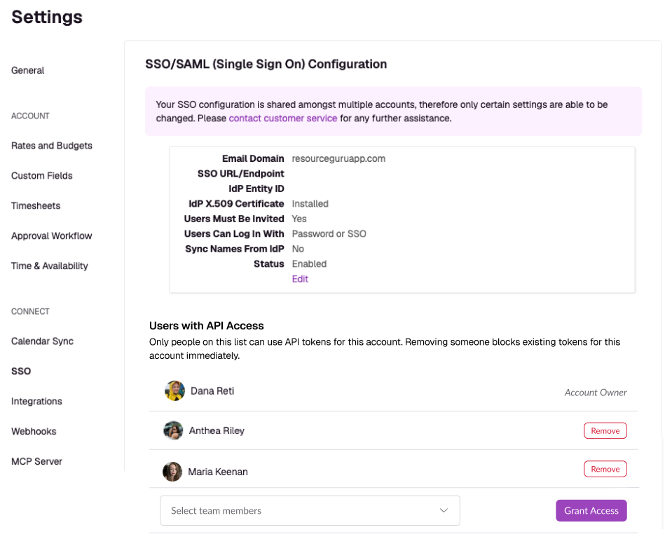Click Dana Reti's avatar photo

click(174, 391)
